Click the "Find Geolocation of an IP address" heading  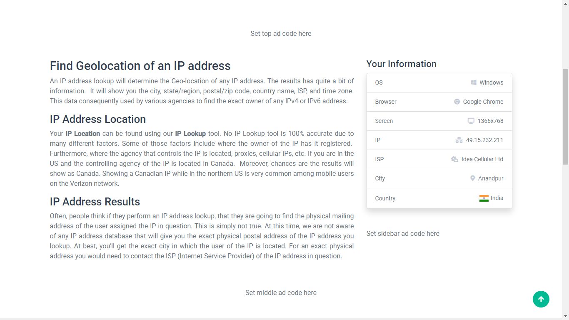click(140, 66)
